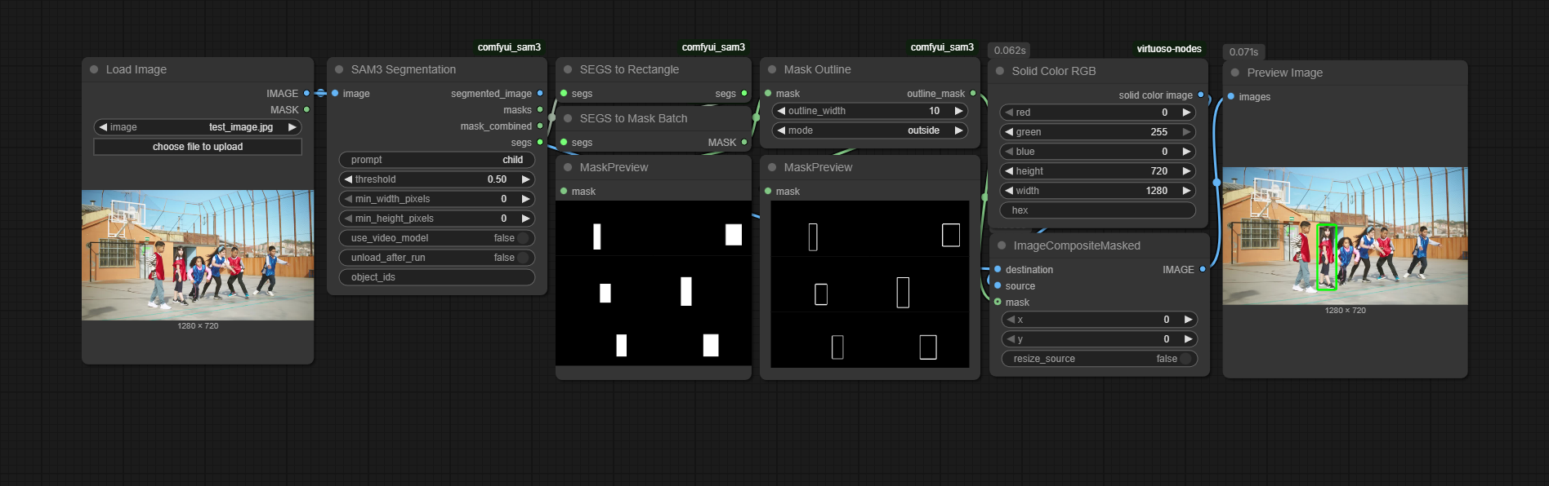Increase the blue value arrow

(1187, 152)
